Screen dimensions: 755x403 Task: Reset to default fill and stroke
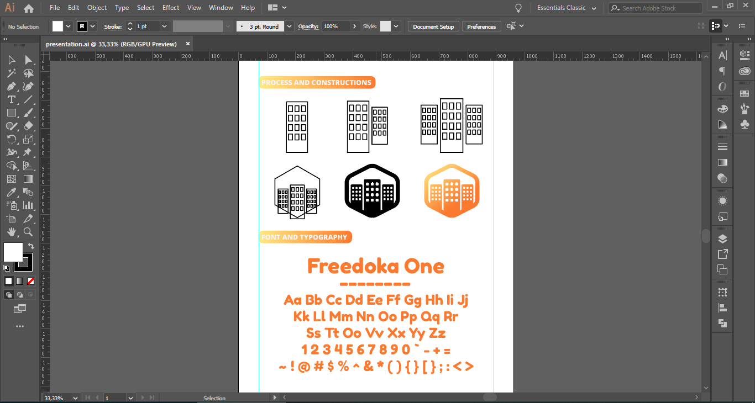click(x=7, y=268)
